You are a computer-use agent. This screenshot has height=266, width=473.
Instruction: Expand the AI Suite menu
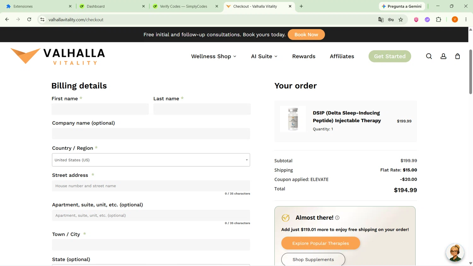click(x=264, y=56)
